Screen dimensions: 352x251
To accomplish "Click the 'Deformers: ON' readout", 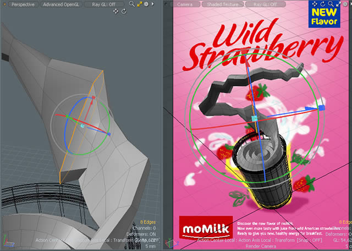I will pos(141,234).
